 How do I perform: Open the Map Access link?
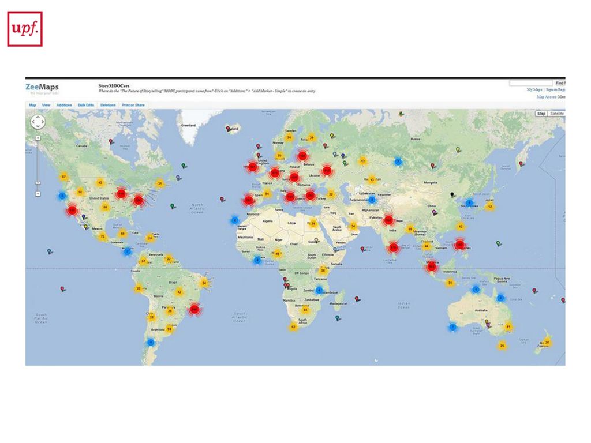(x=547, y=97)
